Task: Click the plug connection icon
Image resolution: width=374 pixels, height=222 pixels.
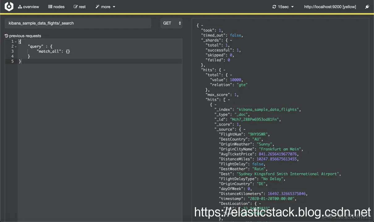Action: click(367, 7)
